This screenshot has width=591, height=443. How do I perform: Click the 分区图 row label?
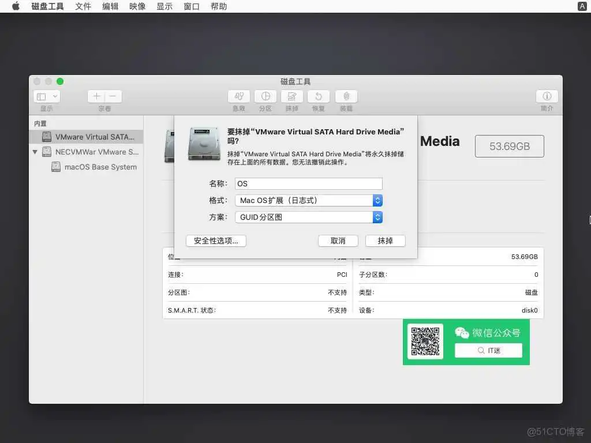pyautogui.click(x=179, y=292)
